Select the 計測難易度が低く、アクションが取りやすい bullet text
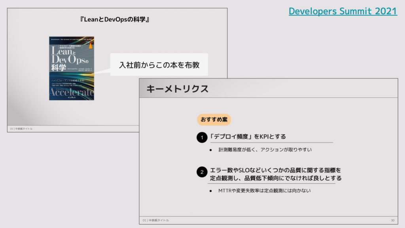Image resolution: width=405 pixels, height=228 pixels. click(265, 150)
